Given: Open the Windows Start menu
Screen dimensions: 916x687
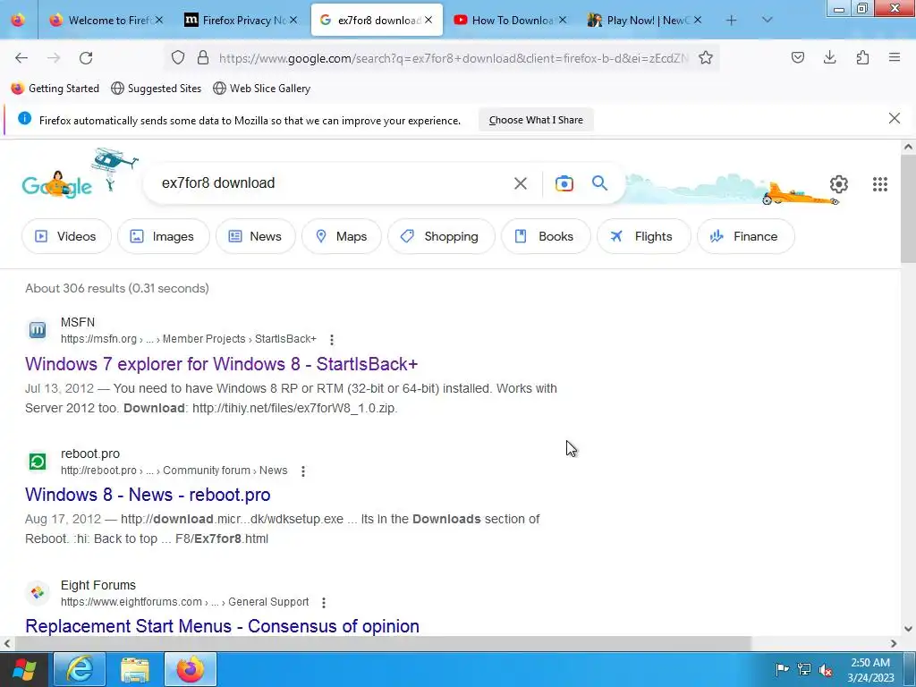Looking at the screenshot, I should tap(24, 670).
